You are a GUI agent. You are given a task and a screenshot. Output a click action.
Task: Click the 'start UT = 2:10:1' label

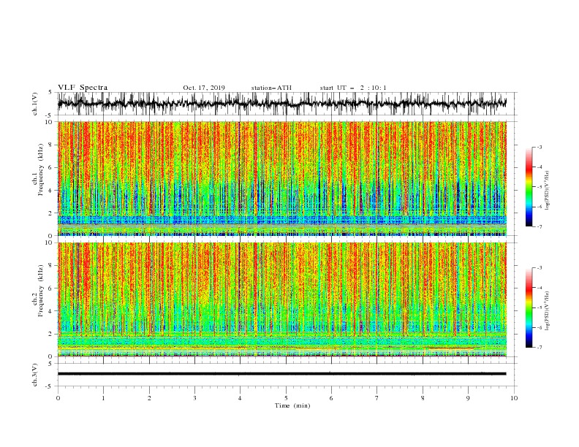[353, 88]
